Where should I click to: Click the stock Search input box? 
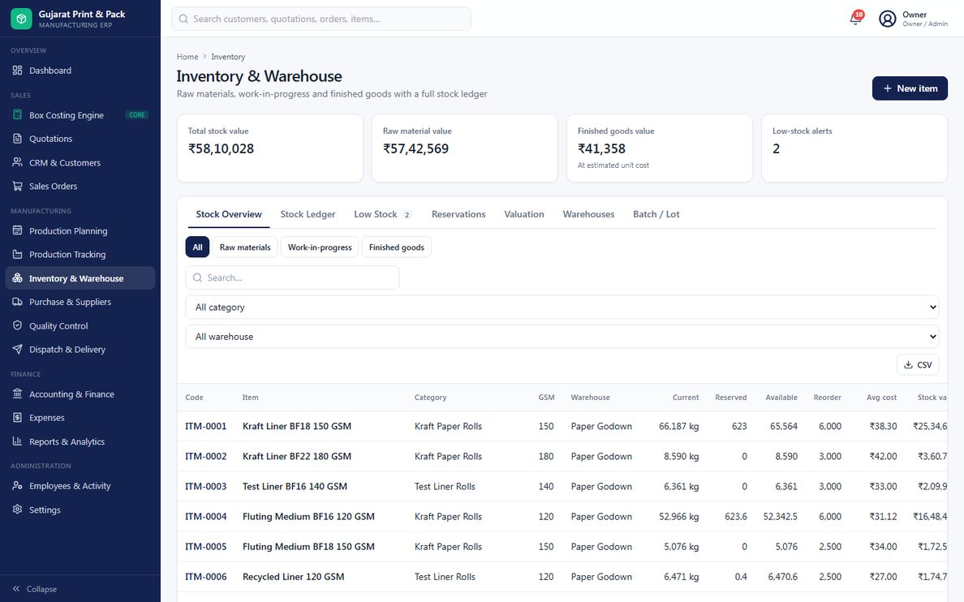coord(292,277)
